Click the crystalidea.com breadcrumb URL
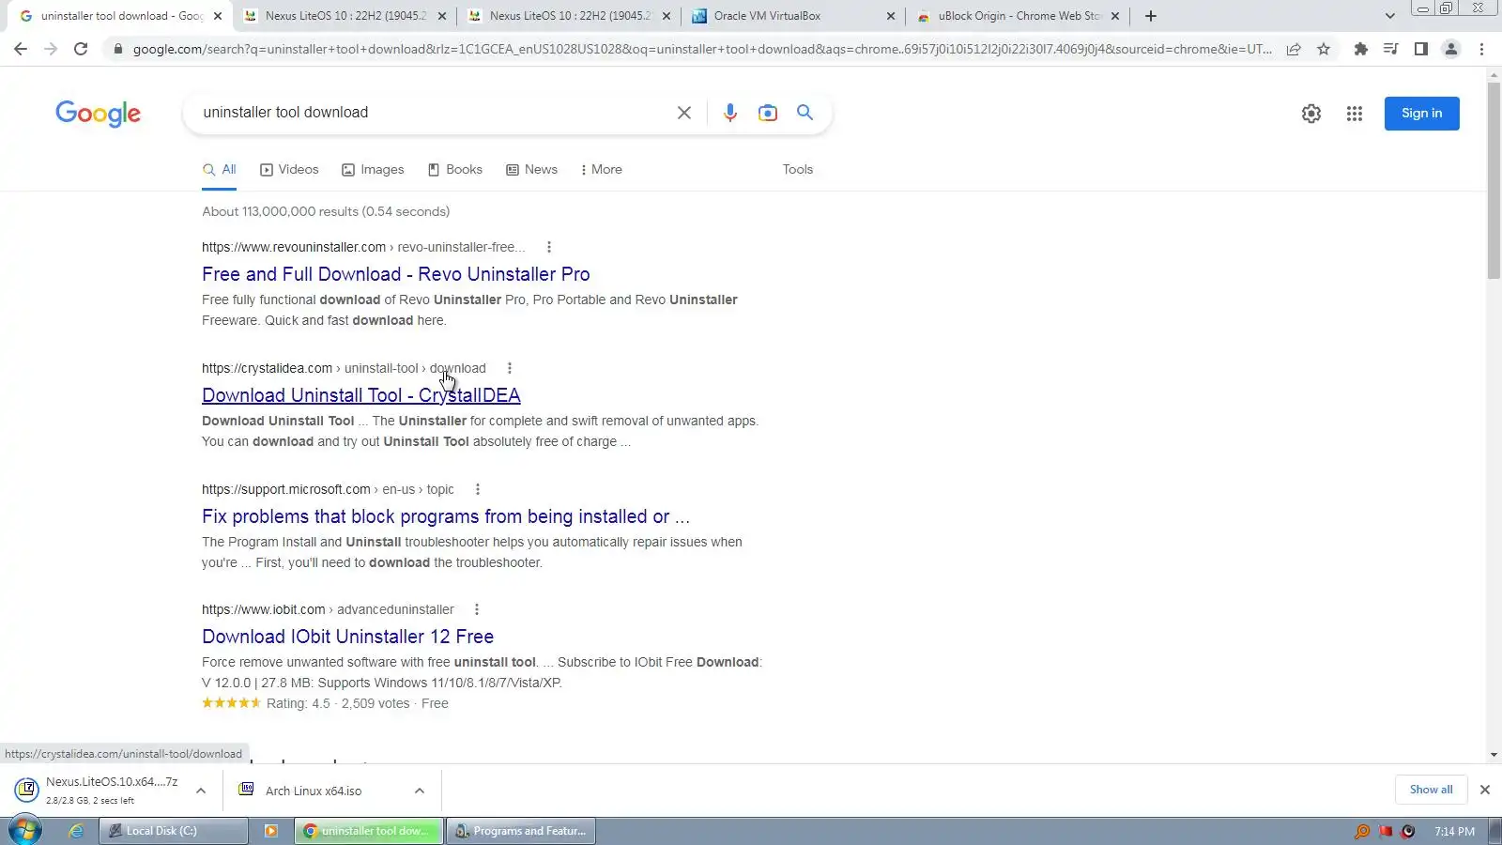1502x845 pixels. pyautogui.click(x=344, y=368)
